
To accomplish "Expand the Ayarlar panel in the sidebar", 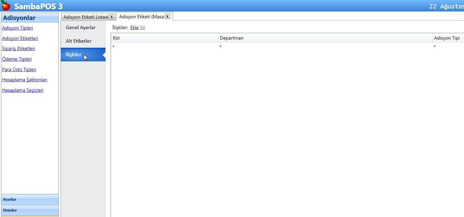I will pyautogui.click(x=30, y=200).
